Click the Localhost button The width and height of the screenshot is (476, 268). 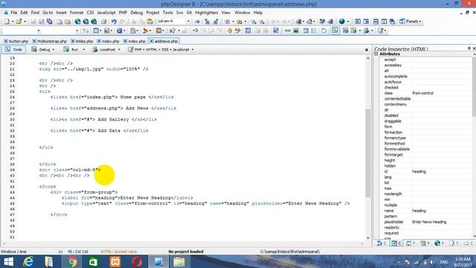click(104, 49)
